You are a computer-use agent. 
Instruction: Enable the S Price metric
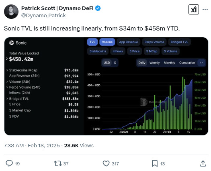[x=135, y=51]
